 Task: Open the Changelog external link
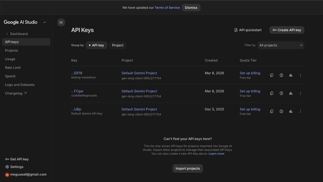(16, 93)
